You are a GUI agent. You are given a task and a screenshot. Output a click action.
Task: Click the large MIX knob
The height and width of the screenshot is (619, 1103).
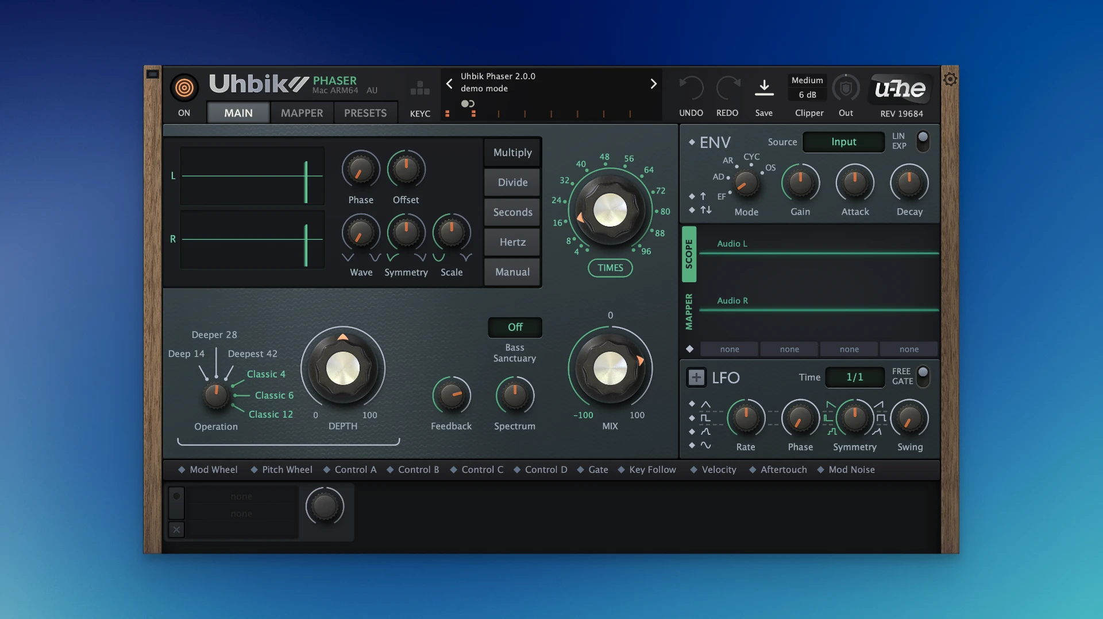pyautogui.click(x=610, y=368)
